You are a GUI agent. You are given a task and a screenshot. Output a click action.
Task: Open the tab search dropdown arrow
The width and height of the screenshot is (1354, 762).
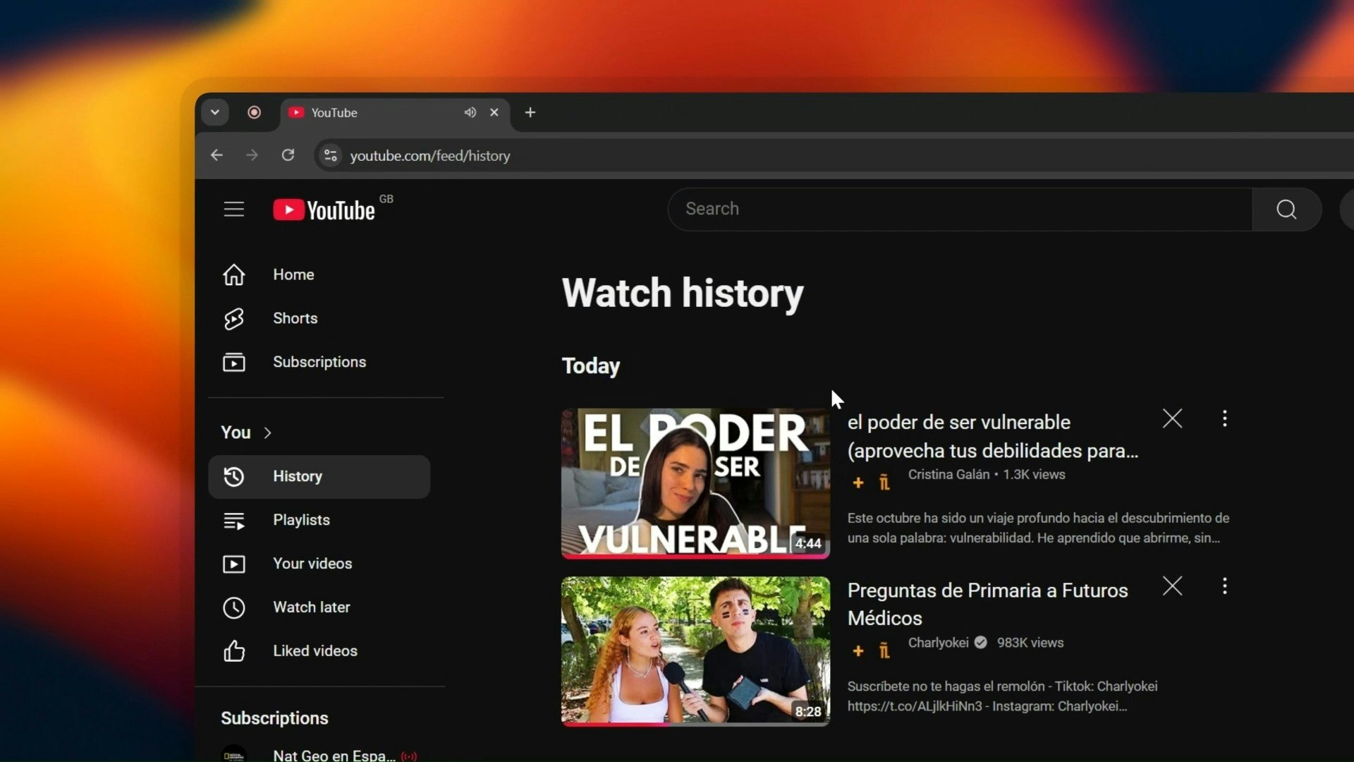(x=215, y=113)
